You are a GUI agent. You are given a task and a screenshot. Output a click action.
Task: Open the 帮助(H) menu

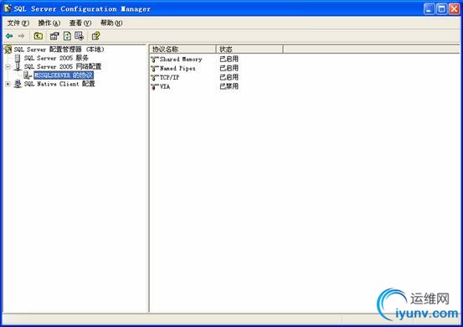tap(111, 23)
